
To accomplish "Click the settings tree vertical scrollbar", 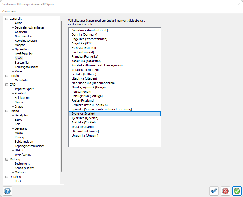I will [62, 96].
